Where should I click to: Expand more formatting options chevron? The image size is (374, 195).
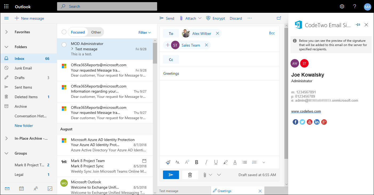(x=264, y=162)
